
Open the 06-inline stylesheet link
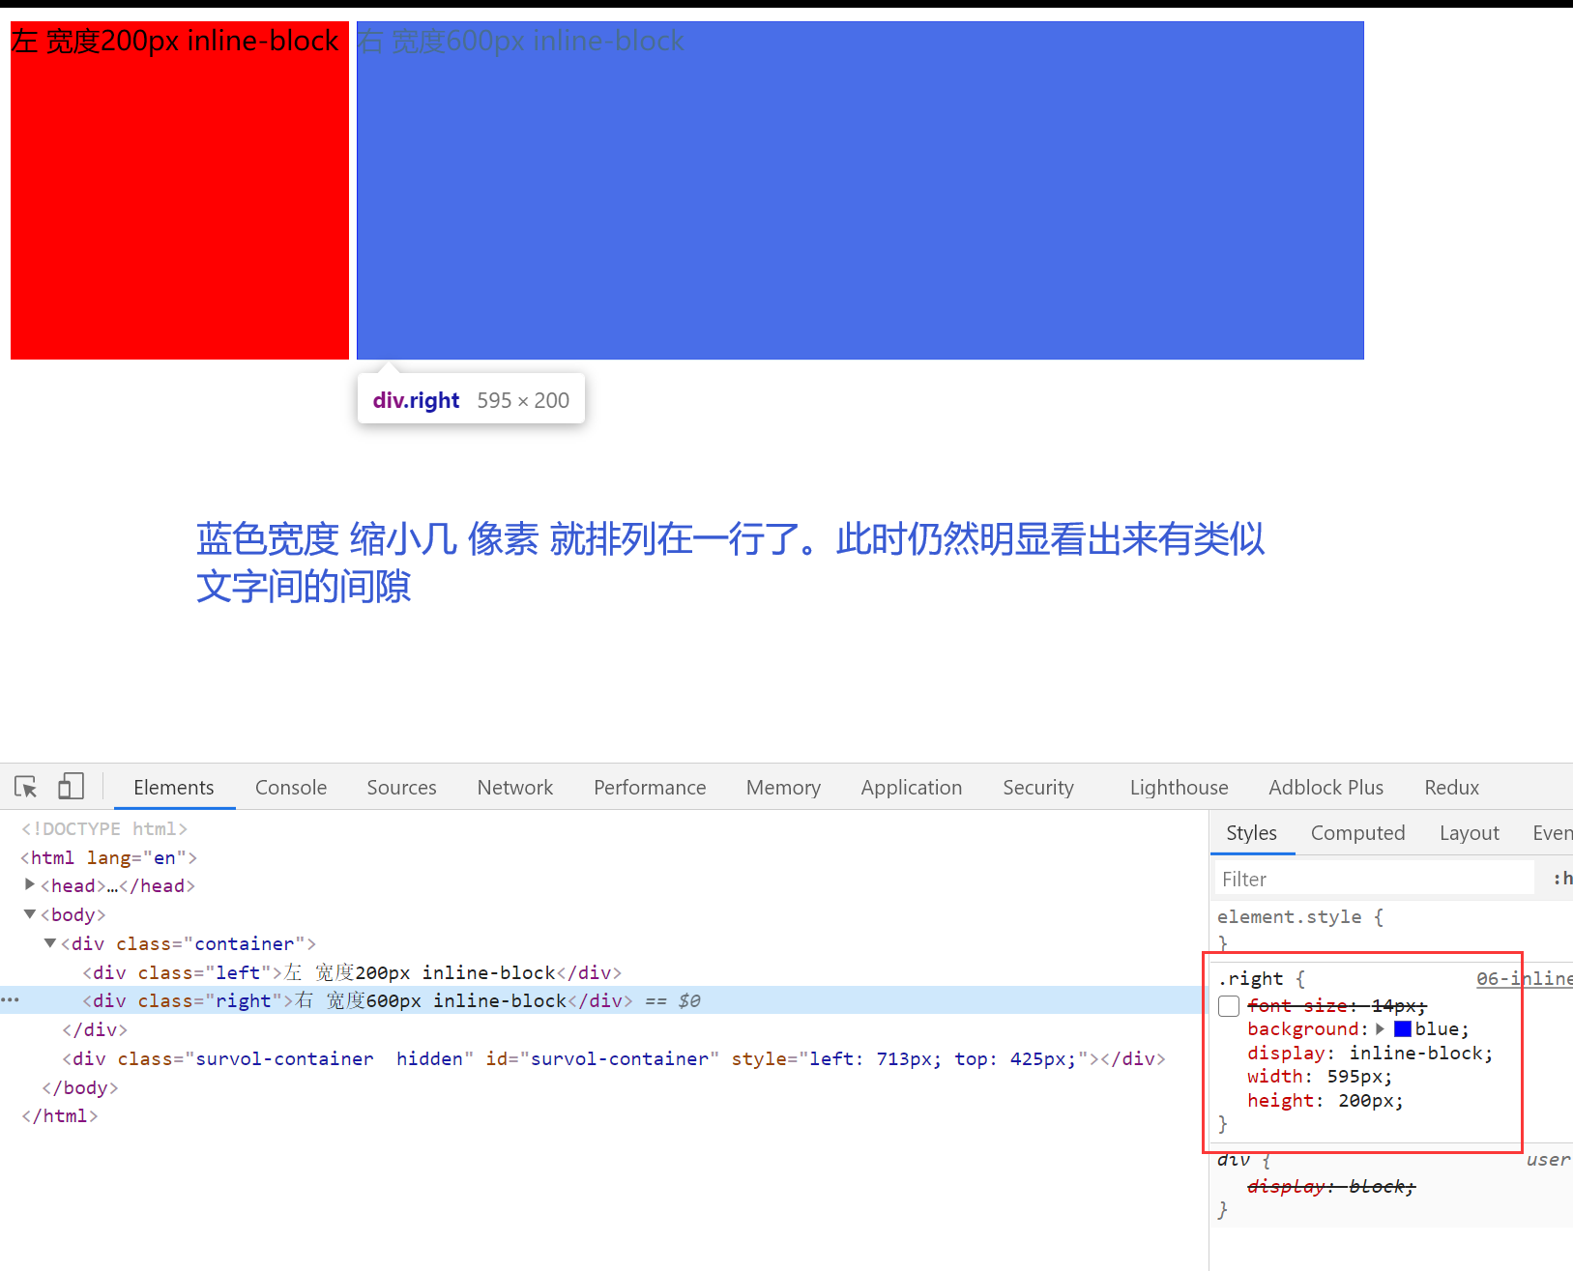(1524, 978)
